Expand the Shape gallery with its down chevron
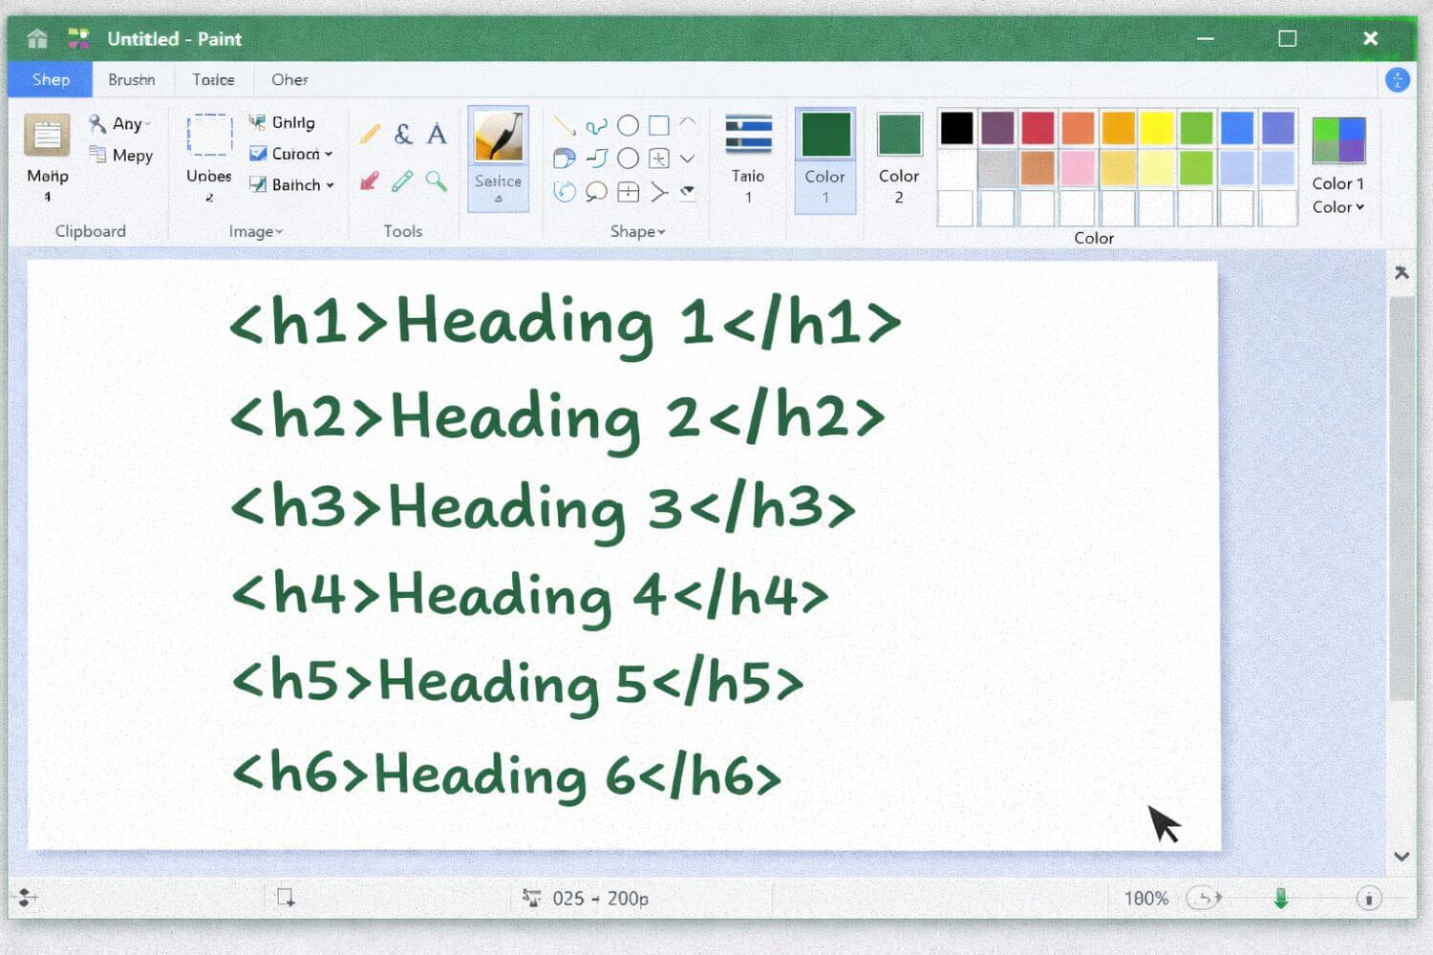The image size is (1433, 955). pos(688,159)
